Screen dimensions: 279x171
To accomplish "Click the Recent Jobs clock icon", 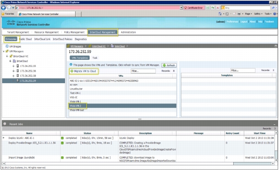I will (5, 124).
